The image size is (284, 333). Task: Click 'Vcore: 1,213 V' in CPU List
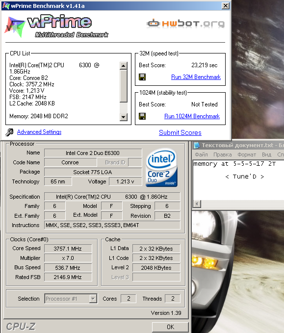tap(27, 91)
